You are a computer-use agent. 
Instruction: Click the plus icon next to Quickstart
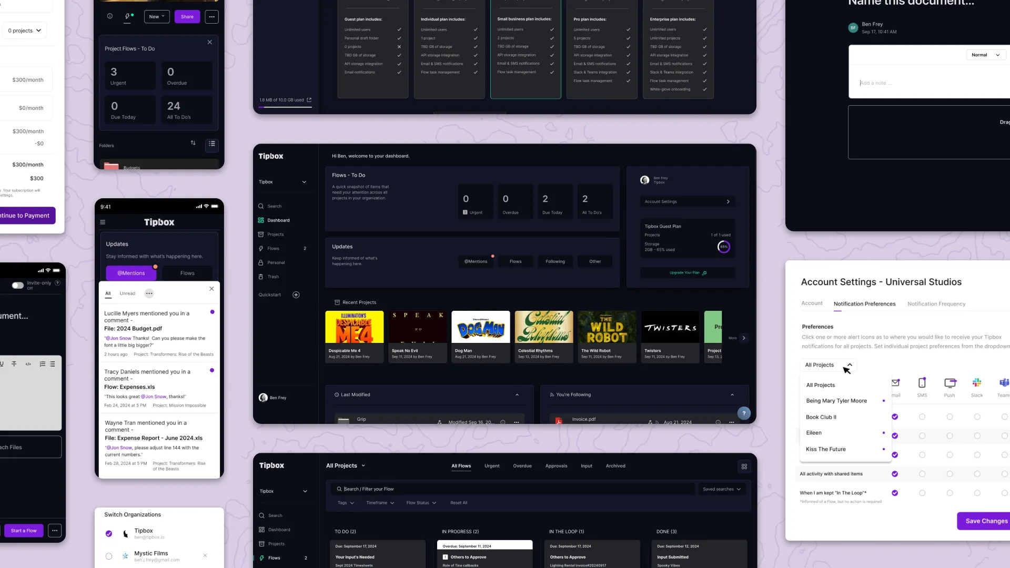pos(296,295)
